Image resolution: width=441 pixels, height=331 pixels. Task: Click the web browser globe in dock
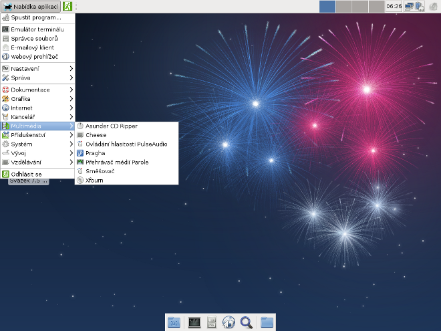(229, 322)
